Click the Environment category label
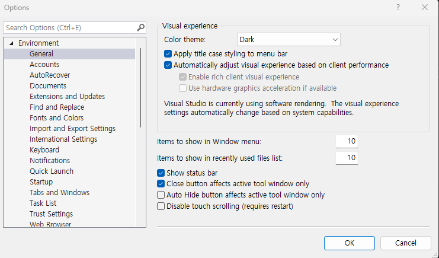Viewport: 439px width, 258px height. [x=39, y=43]
